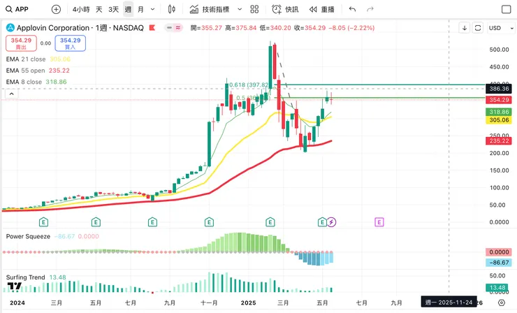
Task: Redo last chart action
Action: [x=370, y=9]
